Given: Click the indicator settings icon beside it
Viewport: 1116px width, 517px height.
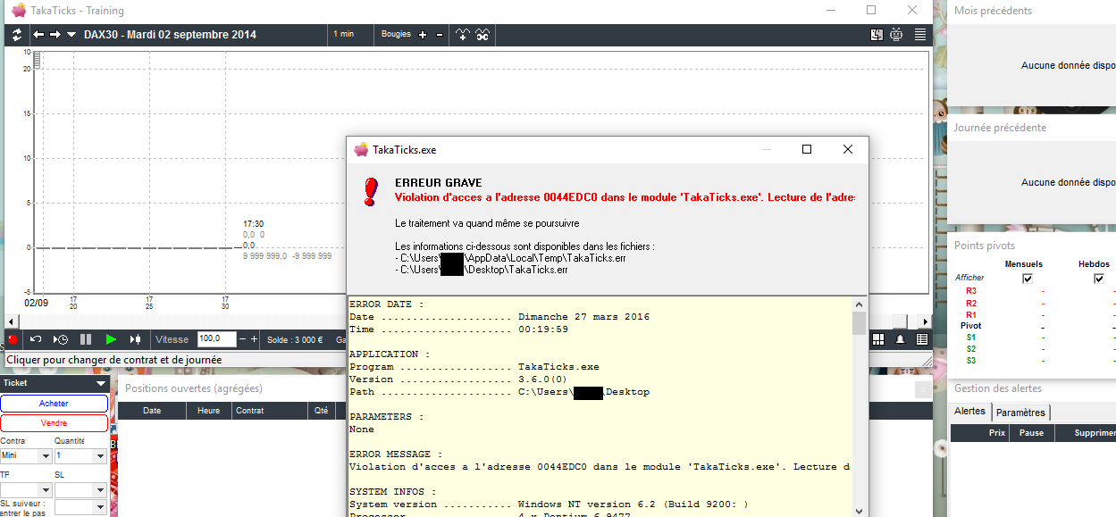Looking at the screenshot, I should [482, 35].
